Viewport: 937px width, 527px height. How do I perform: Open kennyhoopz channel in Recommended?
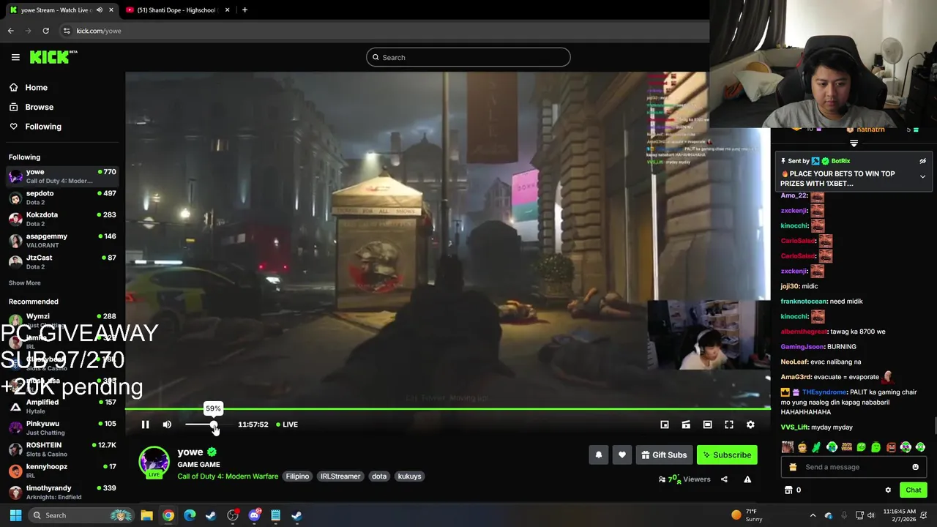click(x=62, y=471)
